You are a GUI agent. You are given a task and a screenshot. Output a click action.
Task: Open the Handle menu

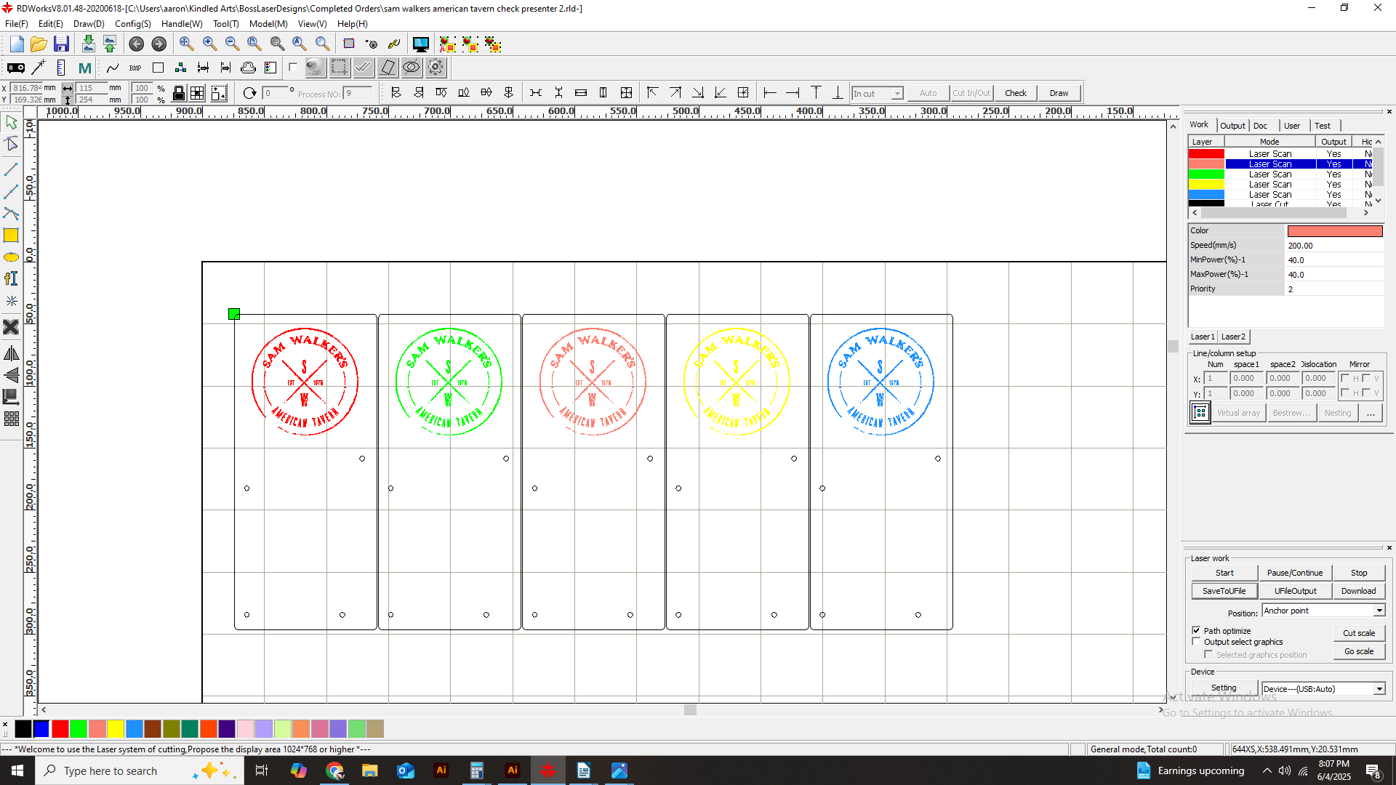click(182, 24)
